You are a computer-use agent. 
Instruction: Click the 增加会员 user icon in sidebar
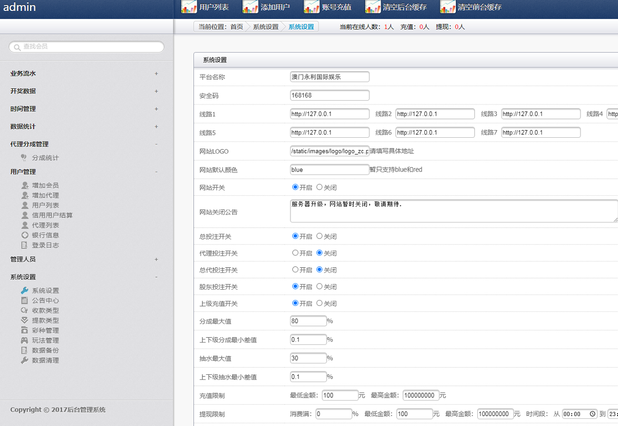(x=25, y=185)
